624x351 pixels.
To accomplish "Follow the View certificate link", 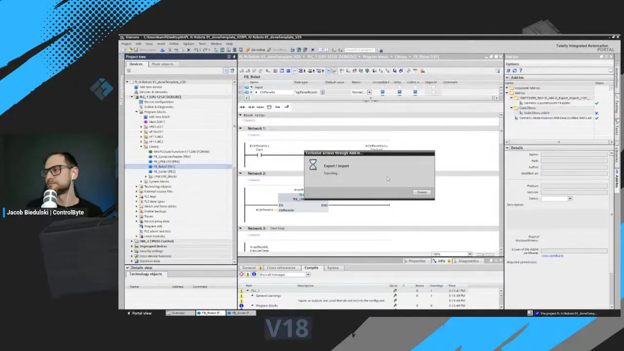I will pos(552,256).
